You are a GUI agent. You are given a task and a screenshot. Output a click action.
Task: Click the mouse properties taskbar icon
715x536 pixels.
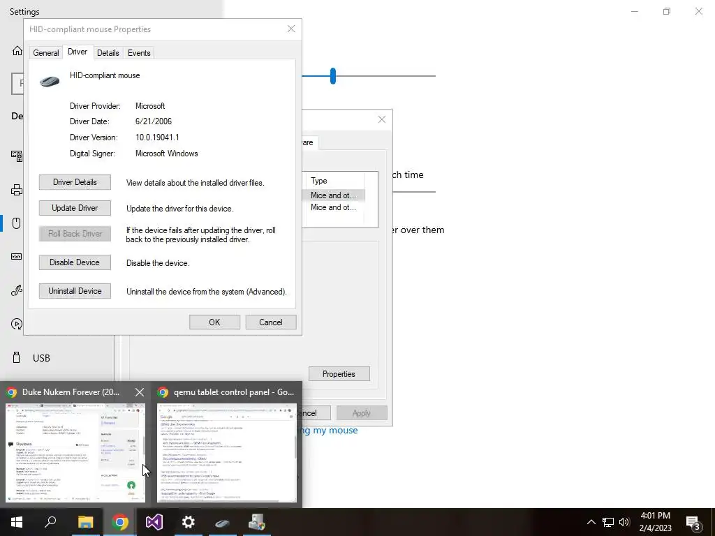point(223,522)
